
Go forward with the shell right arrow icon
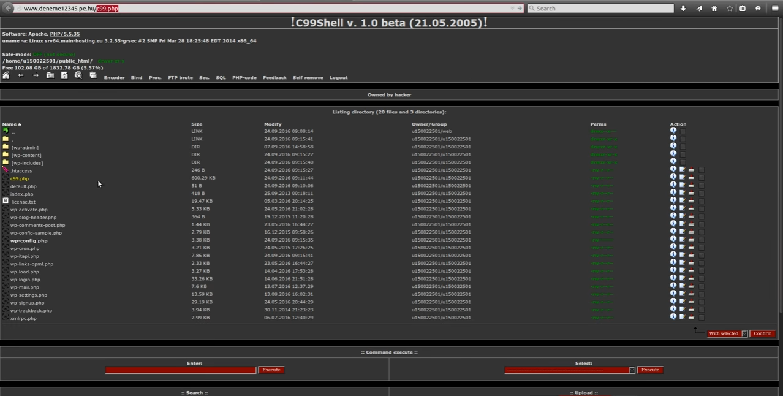[36, 75]
